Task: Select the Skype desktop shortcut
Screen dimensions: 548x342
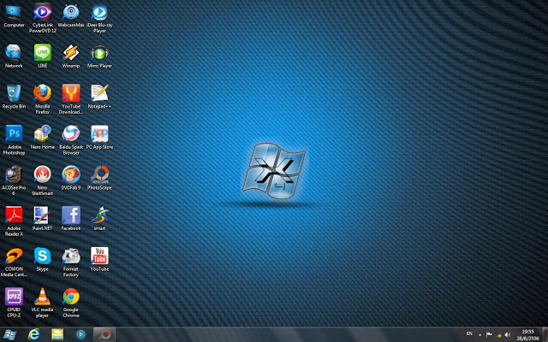Action: tap(43, 259)
